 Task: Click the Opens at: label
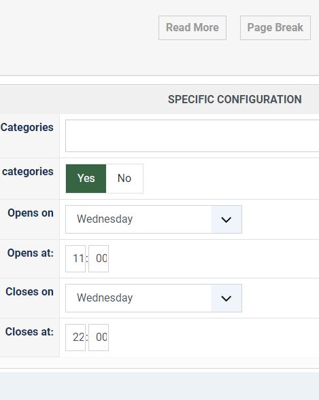(31, 253)
